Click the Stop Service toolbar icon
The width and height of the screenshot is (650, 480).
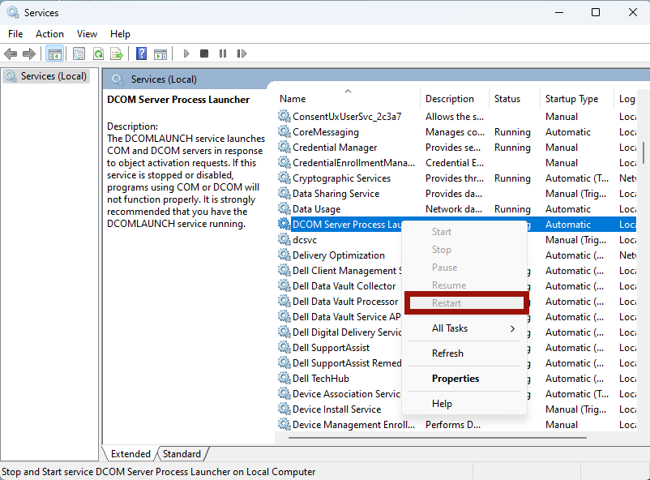204,54
